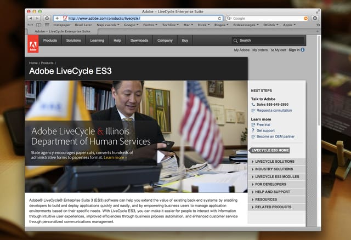The width and height of the screenshot is (351, 240).
Task: Expand the For Developers section
Action: 276,184
